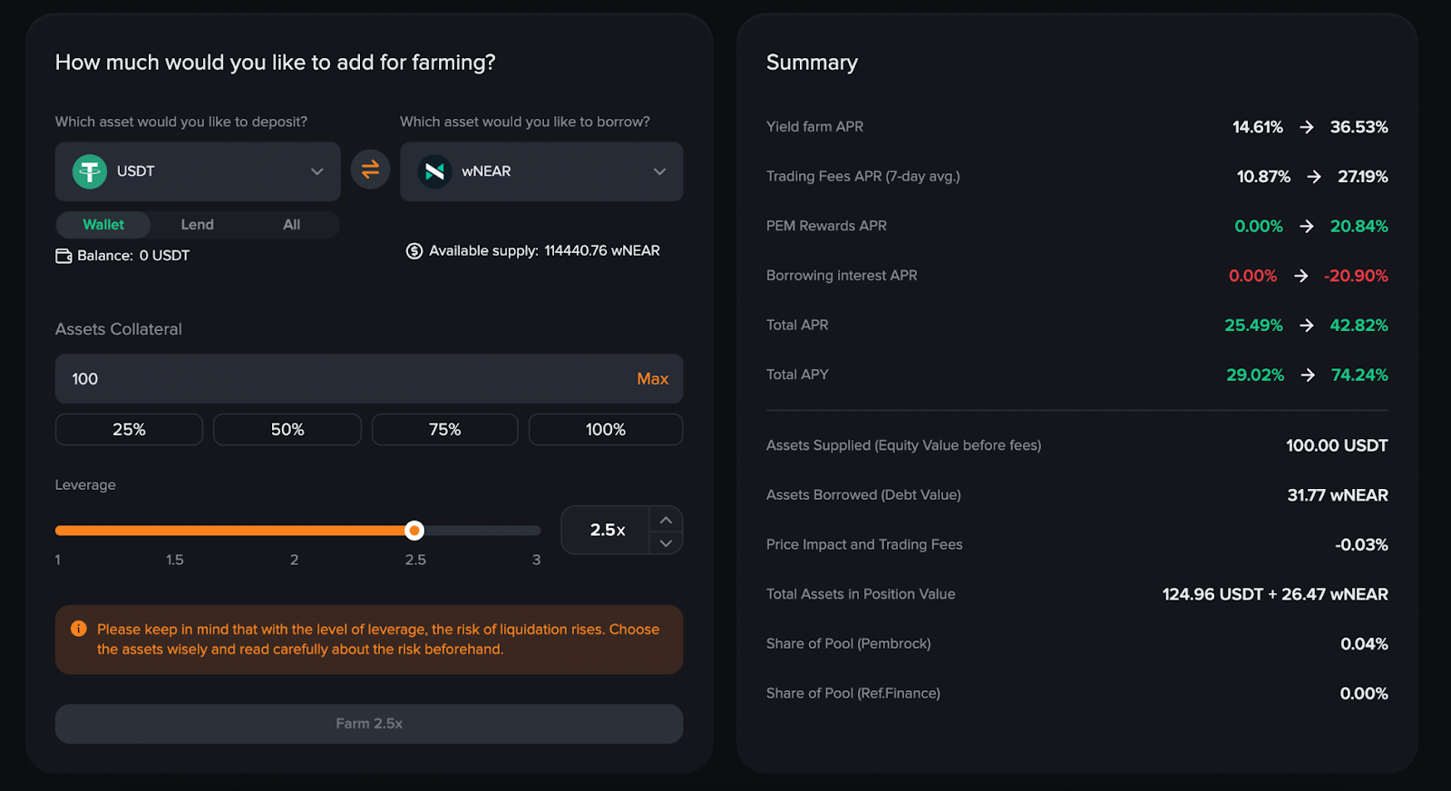The image size is (1451, 791).
Task: Choose the 75% collateral preset
Action: pos(444,430)
